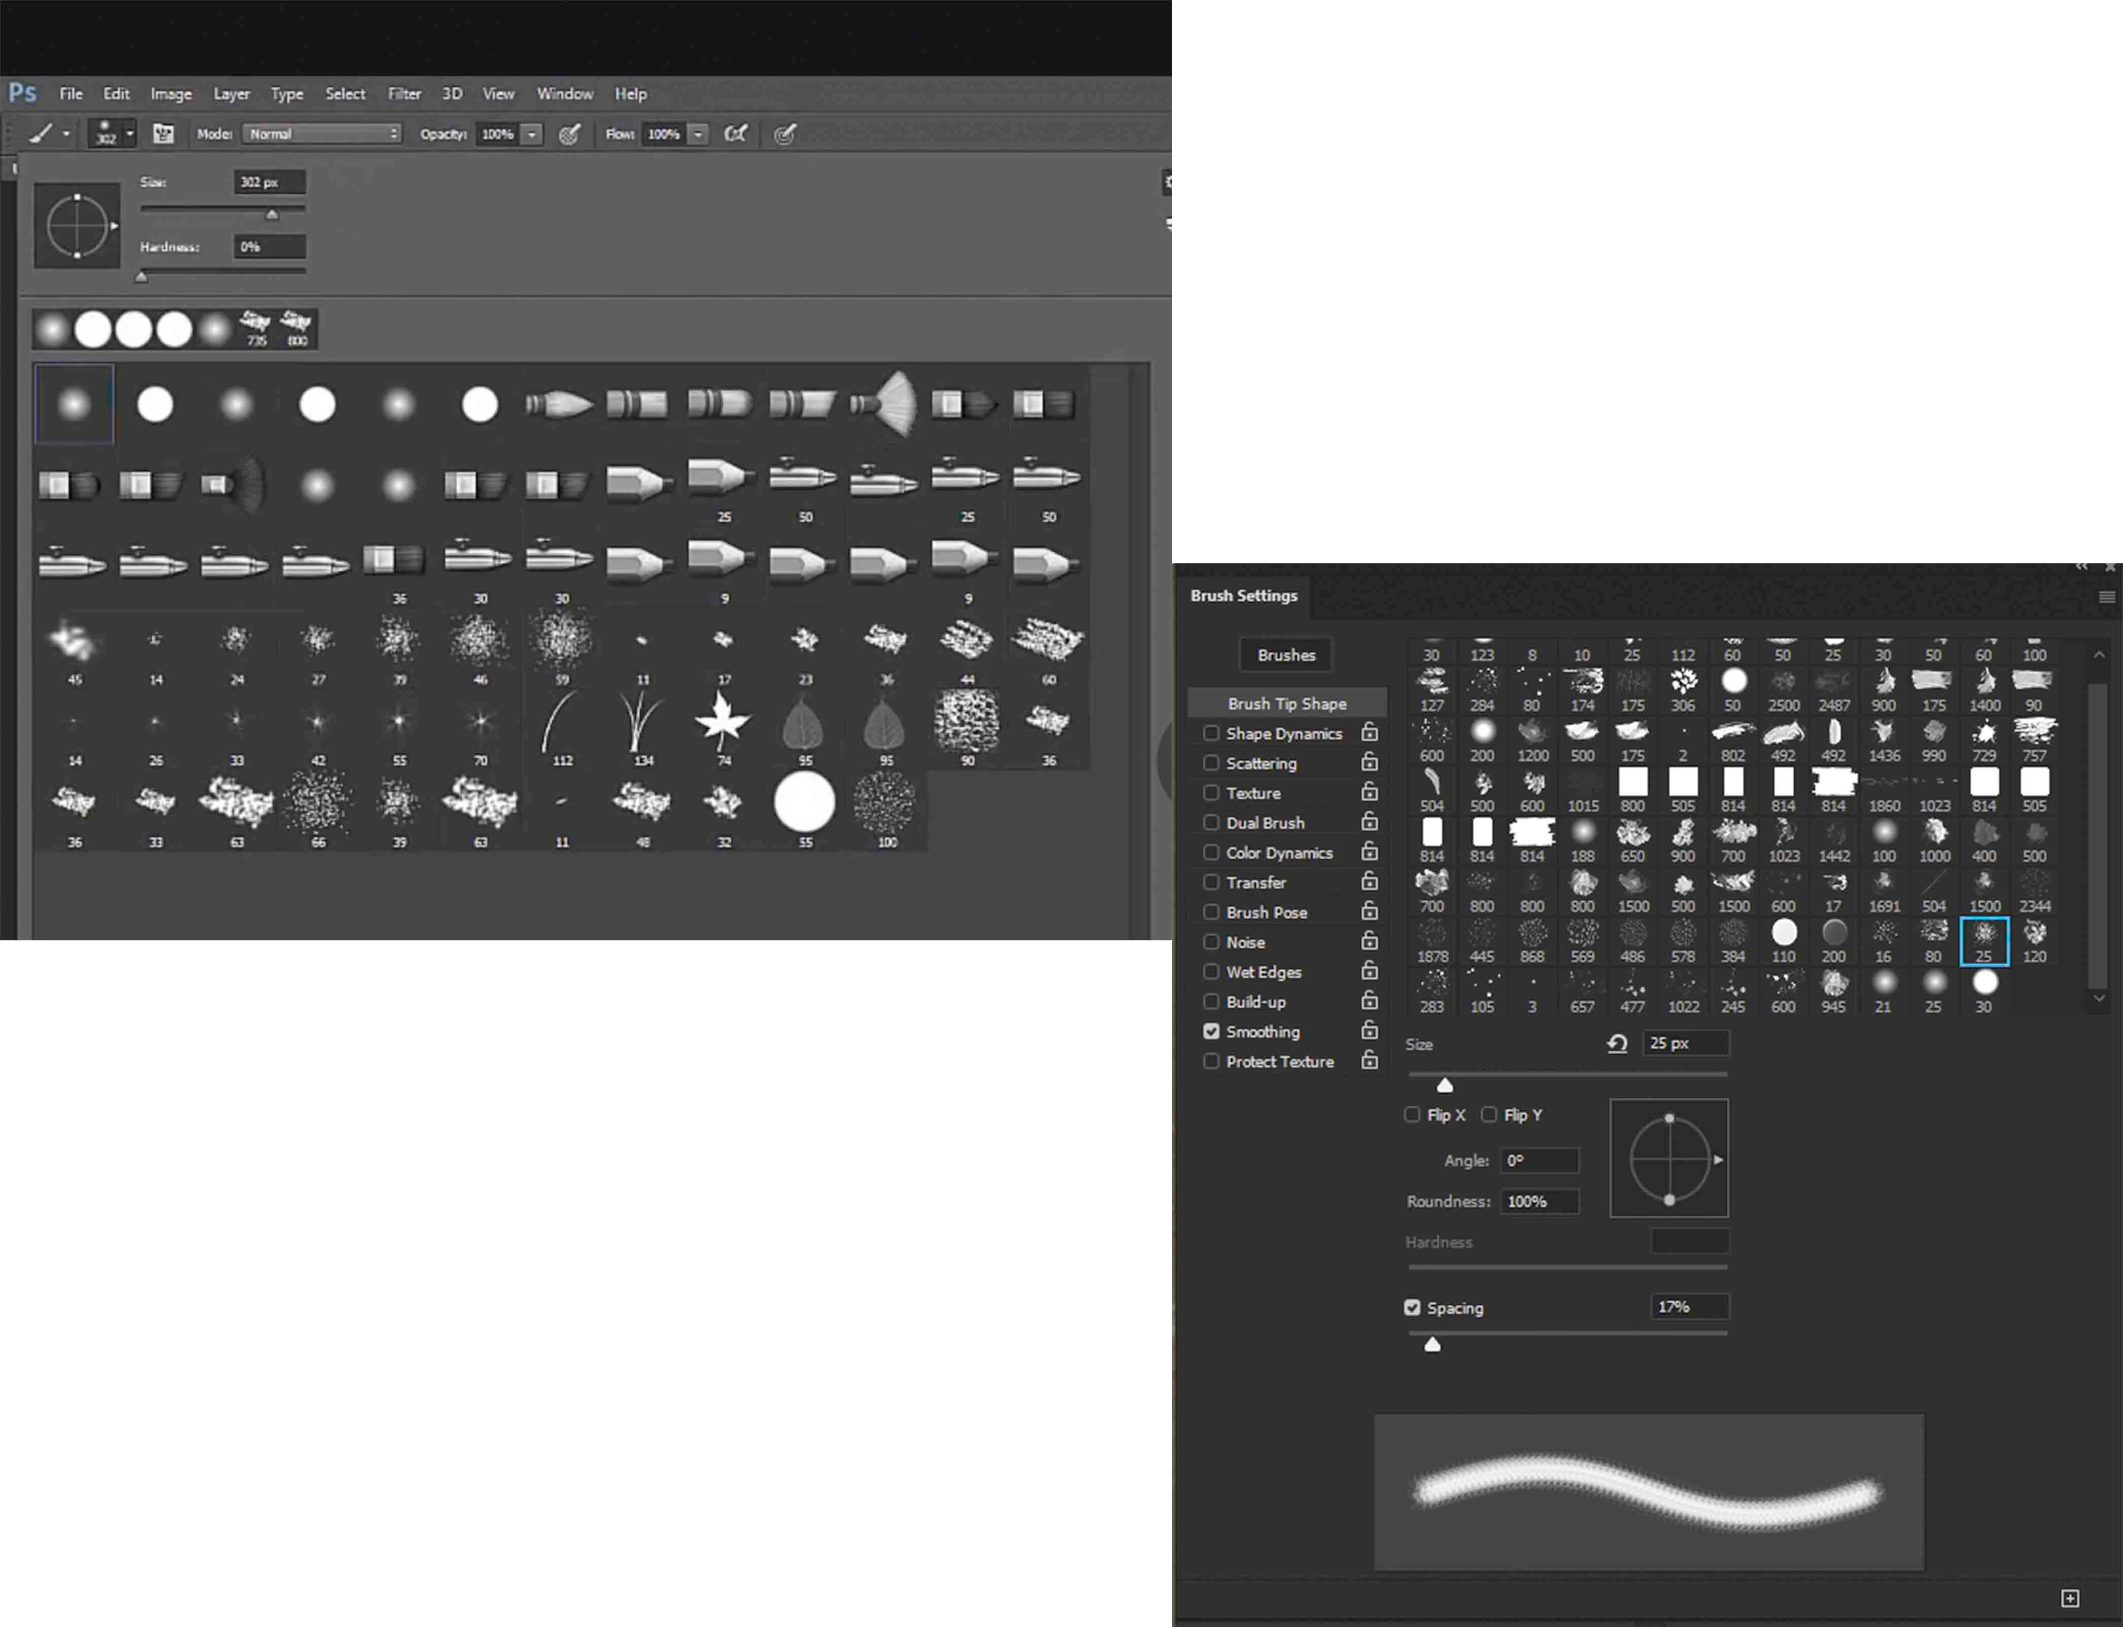Click pressure-for-opacity icon next to Opacity
Image resolution: width=2123 pixels, height=1627 pixels.
[569, 133]
